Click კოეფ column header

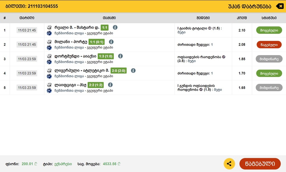[242, 18]
